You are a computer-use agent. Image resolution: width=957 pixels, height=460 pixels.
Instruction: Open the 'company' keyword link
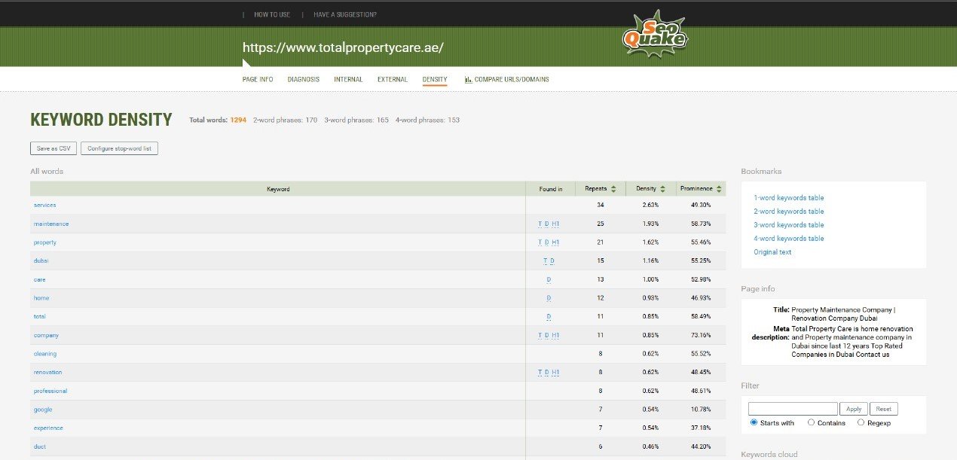click(x=46, y=335)
